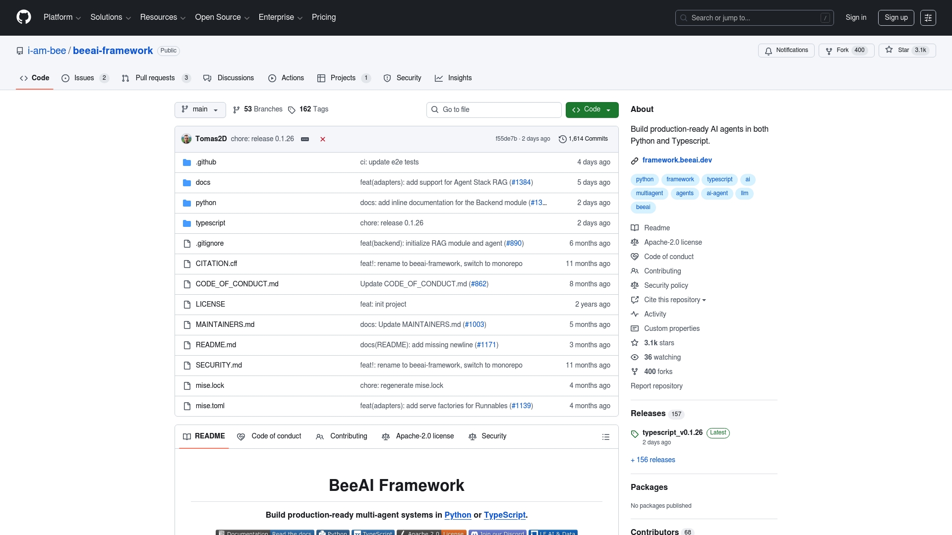This screenshot has height=535, width=952.
Task: Click the 1,614 Commits history icon
Action: click(x=562, y=139)
